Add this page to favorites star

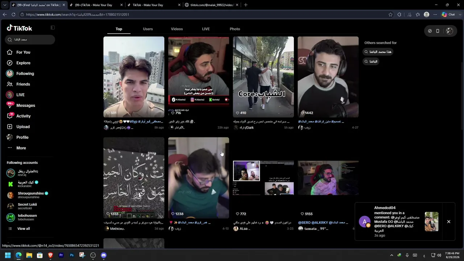click(x=390, y=14)
